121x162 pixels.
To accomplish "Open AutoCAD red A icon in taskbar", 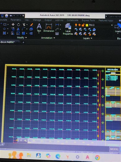I will [87, 157].
